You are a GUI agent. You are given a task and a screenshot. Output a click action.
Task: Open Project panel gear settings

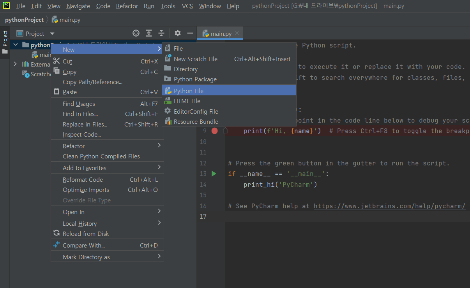coord(177,33)
